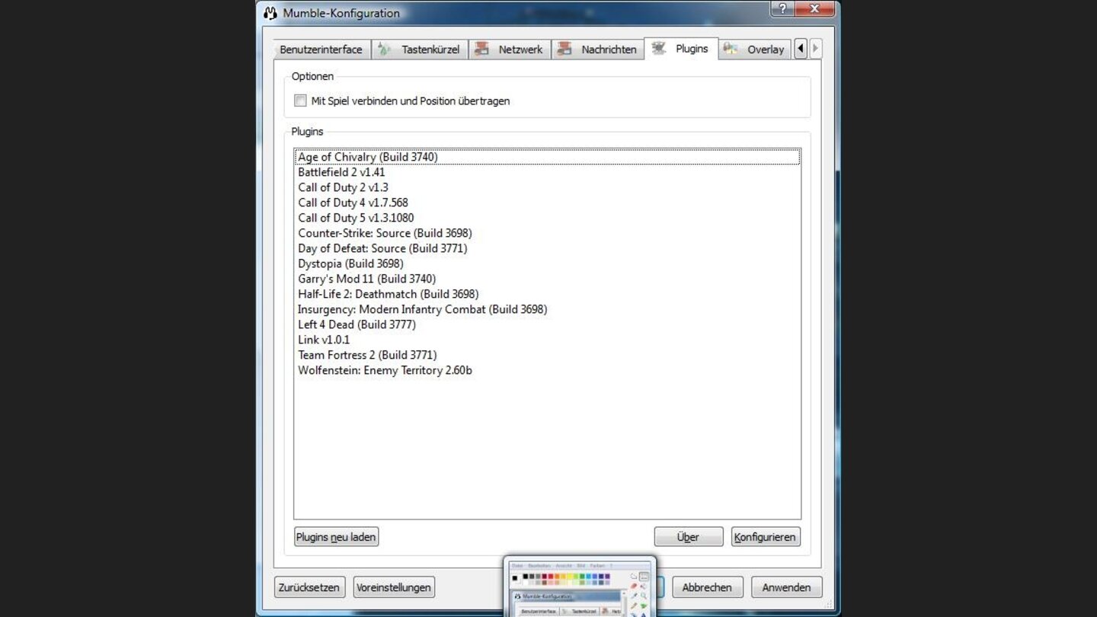Select 'Call of Duty 5 v1.3.1080' plugin
Image resolution: width=1097 pixels, height=617 pixels.
point(547,218)
